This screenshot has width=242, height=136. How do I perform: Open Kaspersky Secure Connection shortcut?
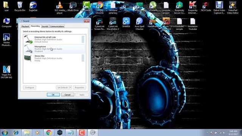tap(179, 8)
